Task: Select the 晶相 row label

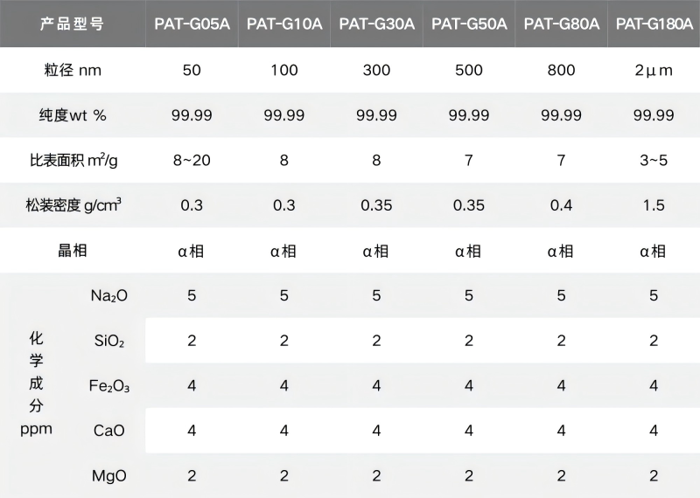Action: coord(72,251)
